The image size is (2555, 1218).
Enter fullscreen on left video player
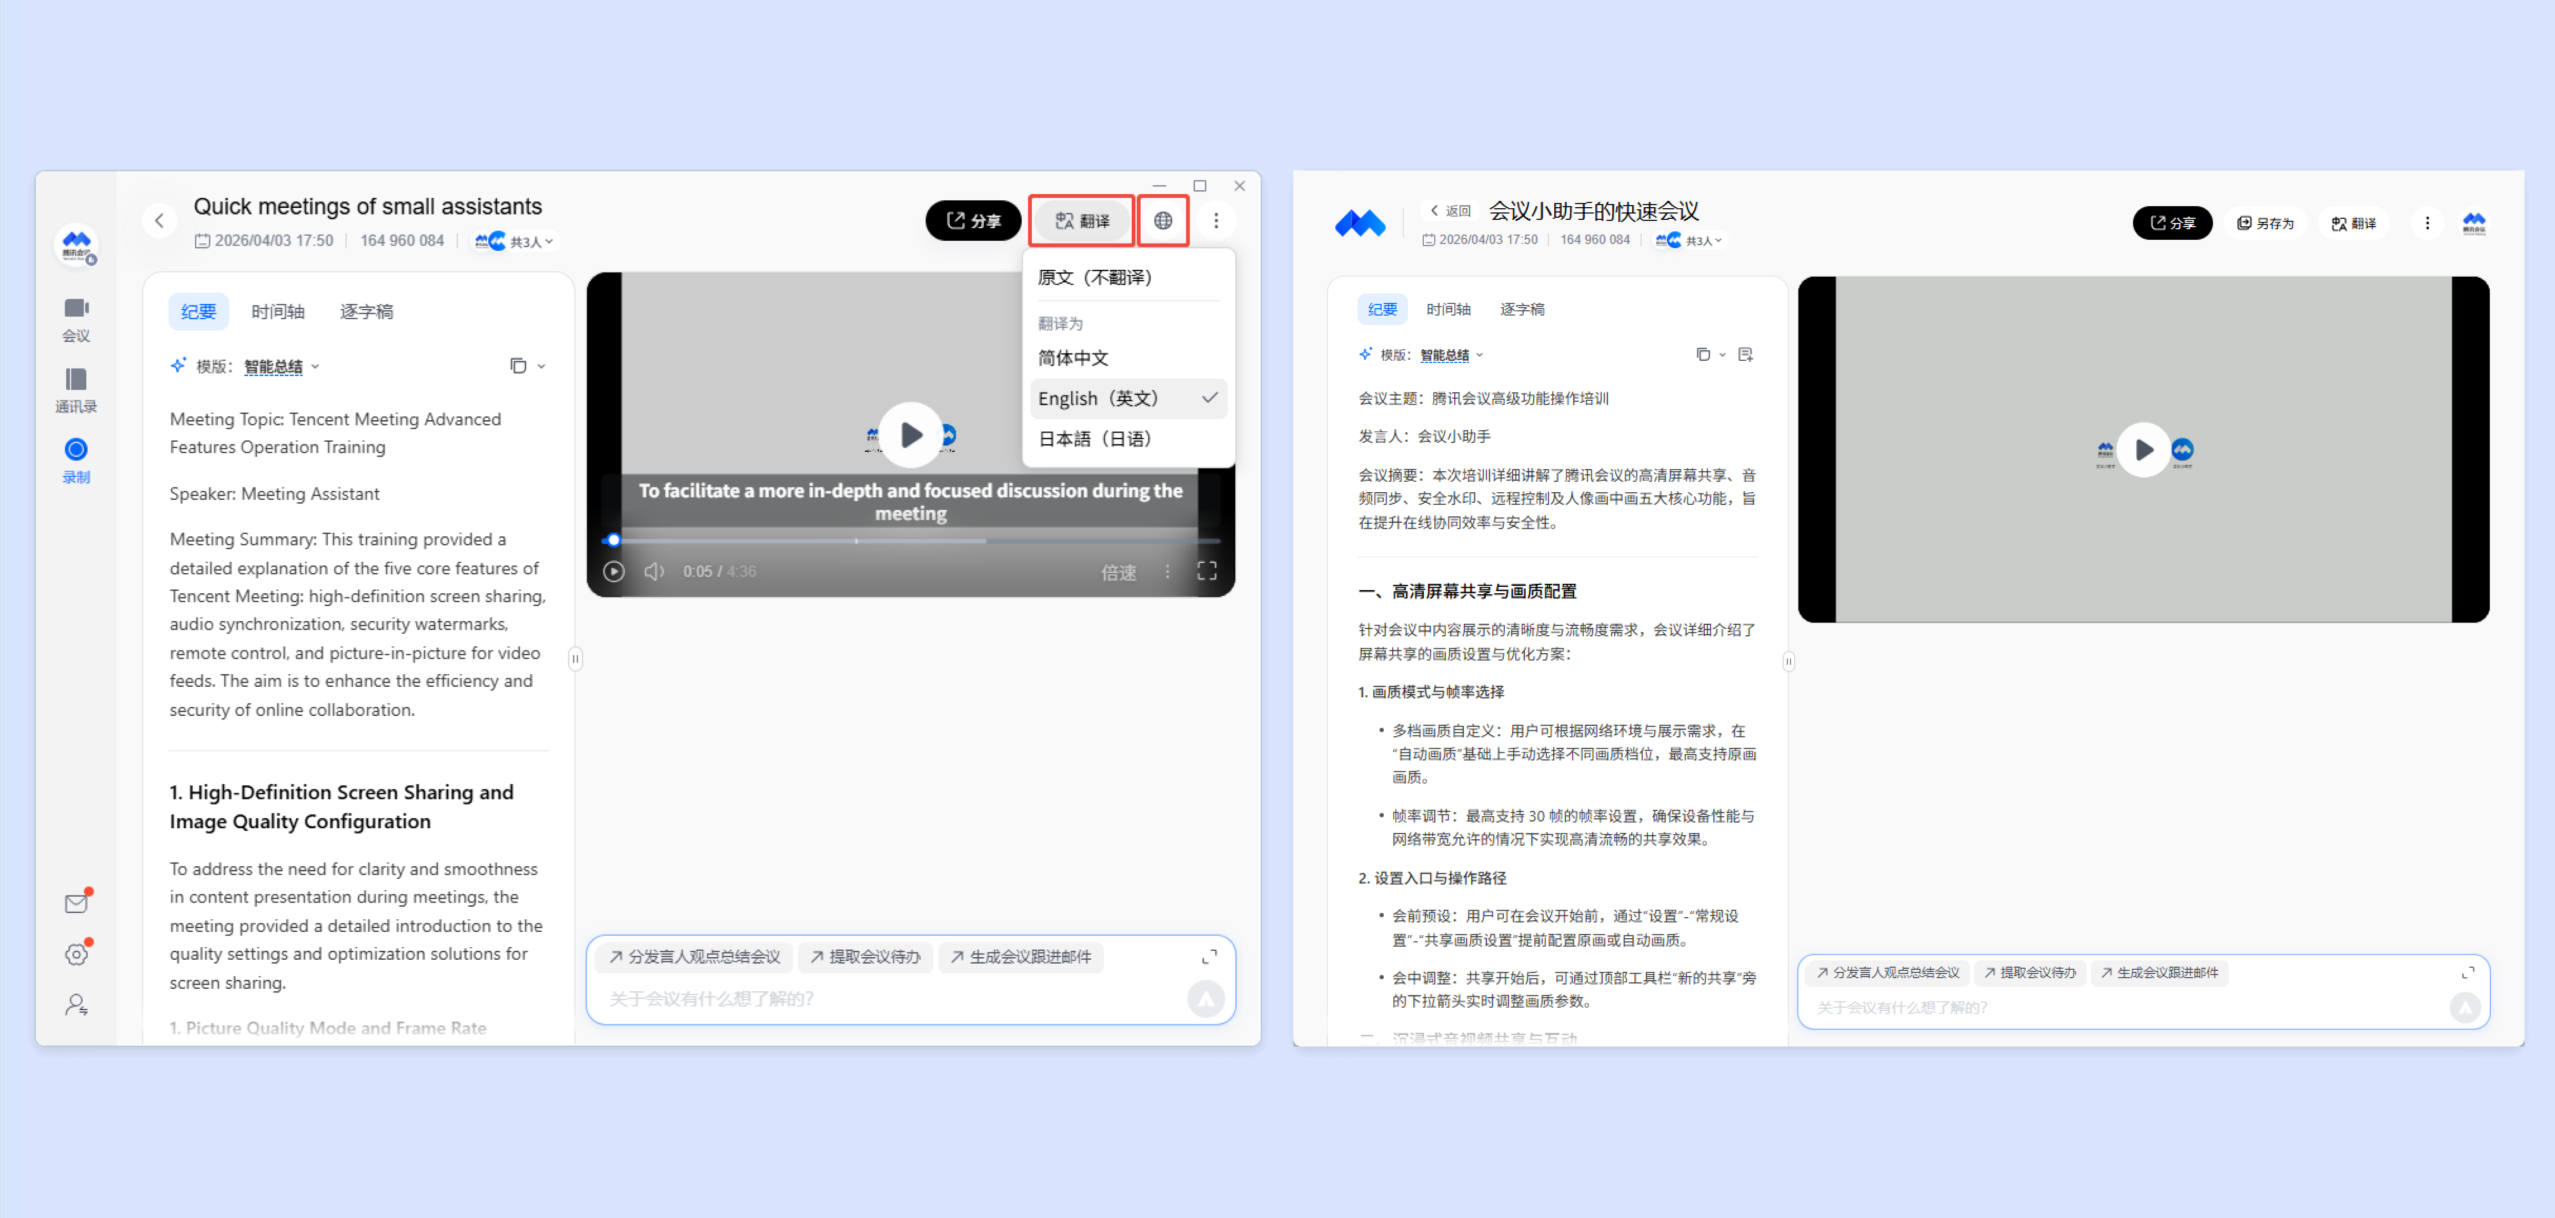[1206, 571]
